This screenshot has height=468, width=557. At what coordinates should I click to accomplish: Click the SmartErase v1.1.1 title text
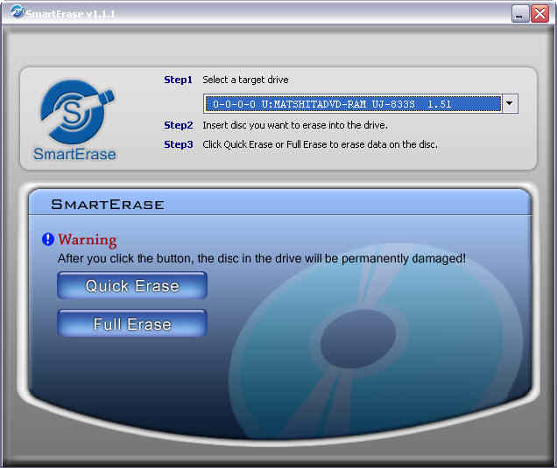70,14
